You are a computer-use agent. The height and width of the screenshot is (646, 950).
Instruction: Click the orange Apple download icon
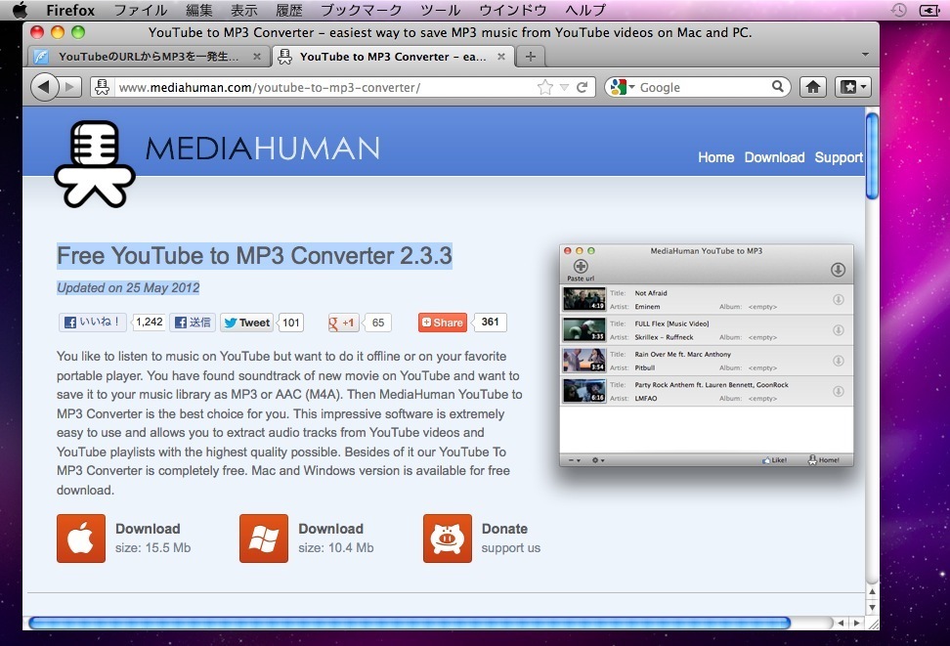81,538
